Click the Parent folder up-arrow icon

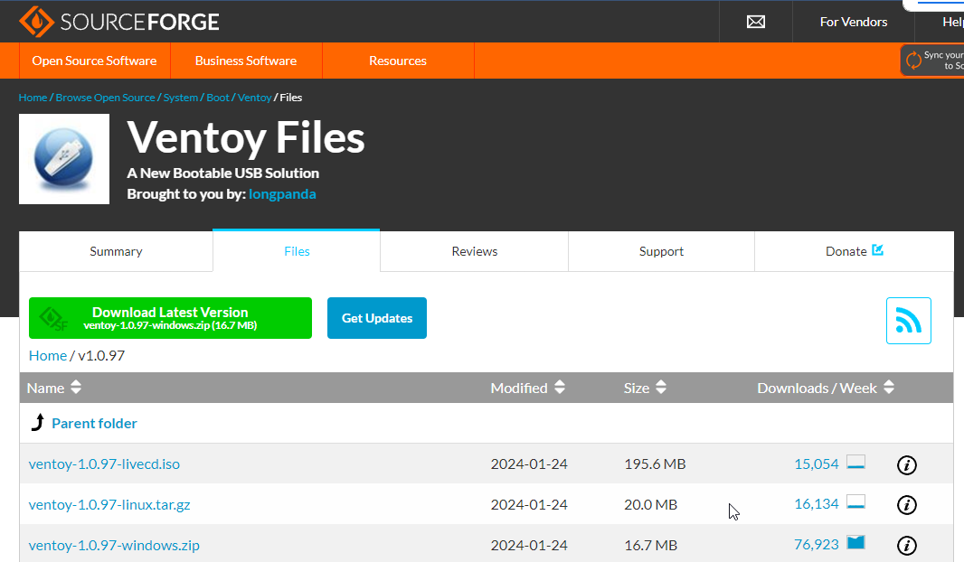point(38,422)
